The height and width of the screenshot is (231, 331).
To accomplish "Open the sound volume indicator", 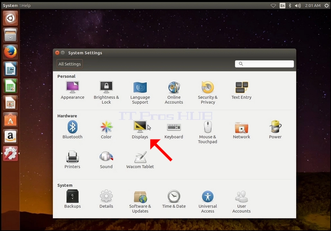I will [298, 6].
